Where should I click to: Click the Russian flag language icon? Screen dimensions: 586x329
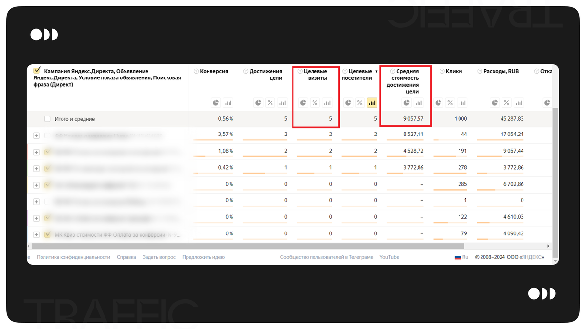click(458, 257)
